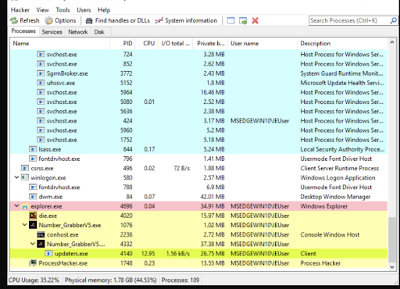
Task: Click the red X terminate icon
Action: 255,20
